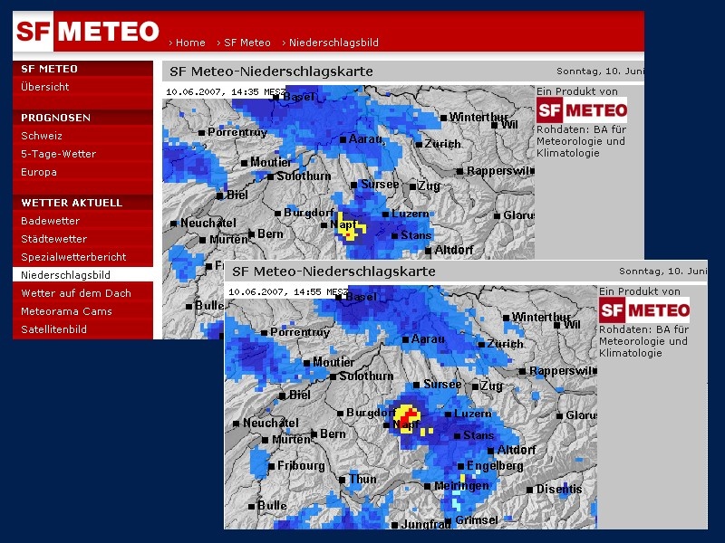
Task: Click SF METEO logo beside 14:55 map
Action: pyautogui.click(x=644, y=310)
